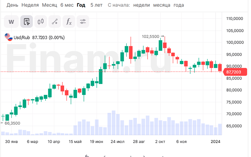The height and width of the screenshot is (157, 251).
Task: Show data since start of месяца
Action: 162,5
